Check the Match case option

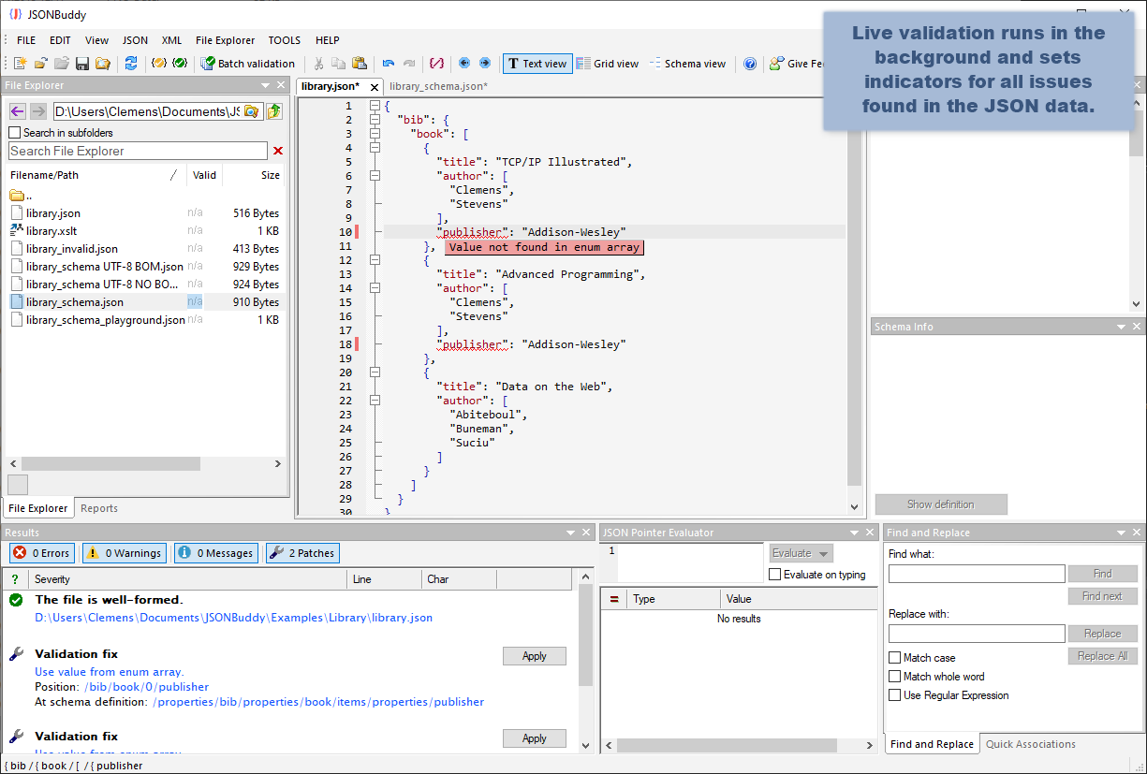(x=893, y=657)
